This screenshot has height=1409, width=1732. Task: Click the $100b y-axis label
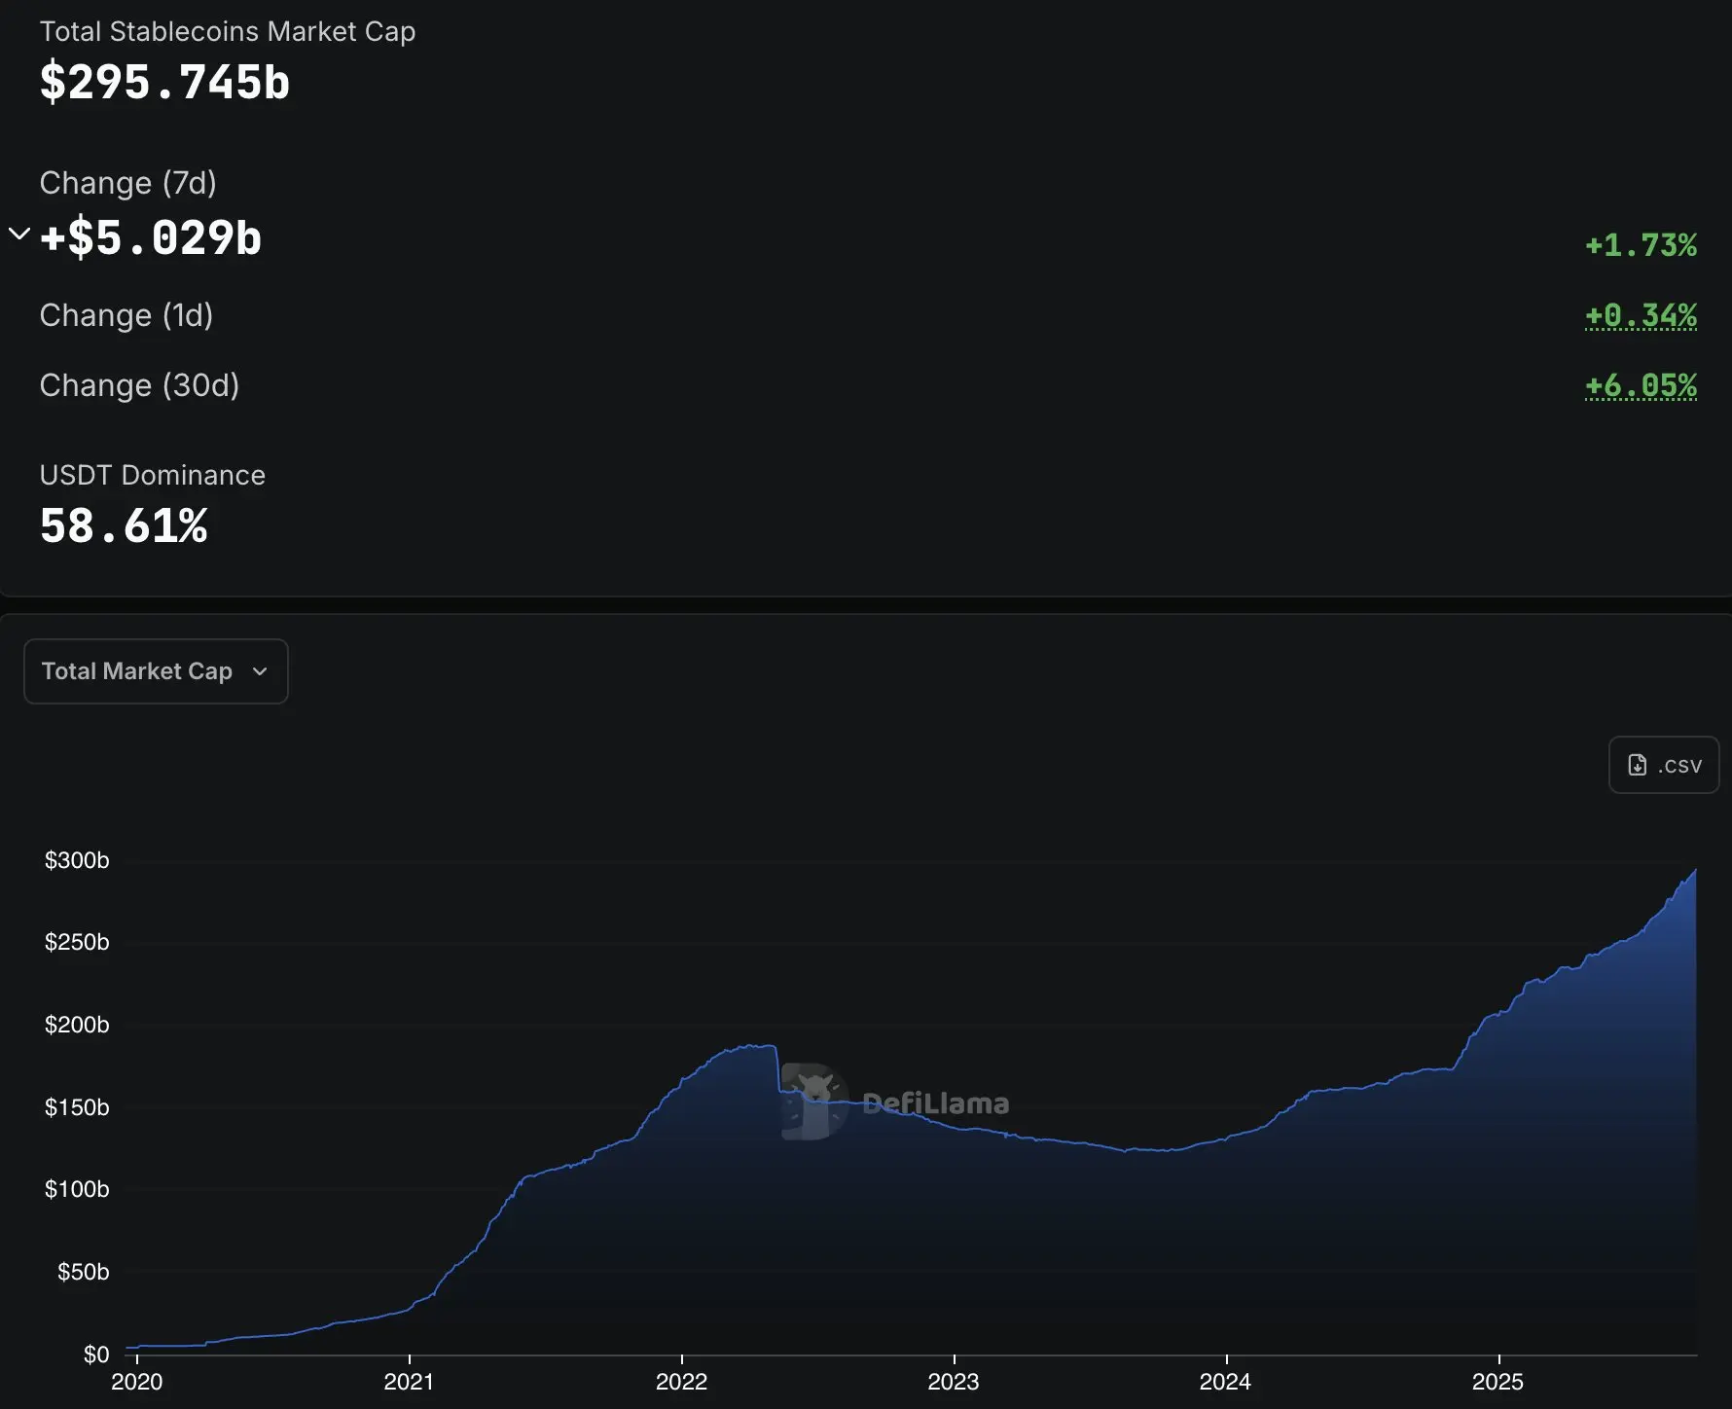tap(77, 1189)
